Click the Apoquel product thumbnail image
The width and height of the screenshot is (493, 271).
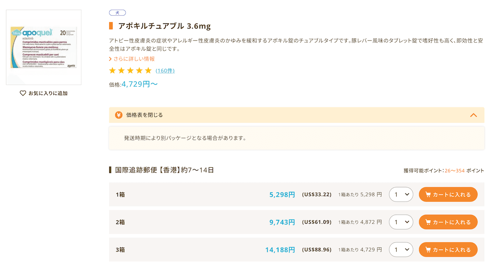point(43,47)
